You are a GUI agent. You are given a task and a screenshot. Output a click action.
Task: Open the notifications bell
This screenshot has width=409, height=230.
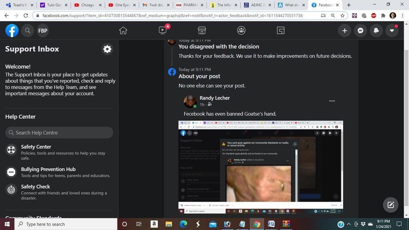click(x=376, y=31)
